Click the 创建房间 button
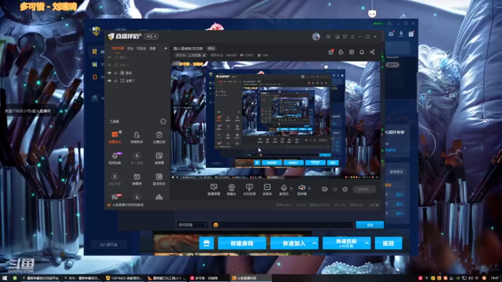Viewport: 502px width, 282px height. [242, 243]
